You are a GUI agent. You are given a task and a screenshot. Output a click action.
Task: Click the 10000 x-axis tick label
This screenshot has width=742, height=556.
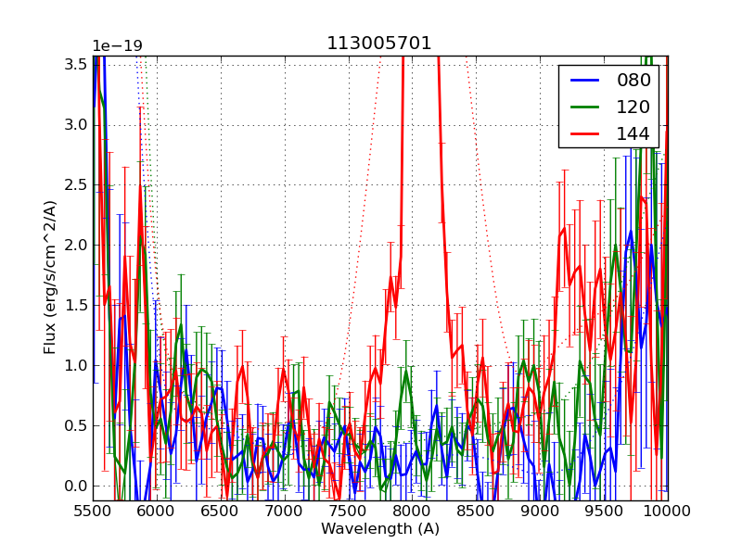pyautogui.click(x=668, y=511)
